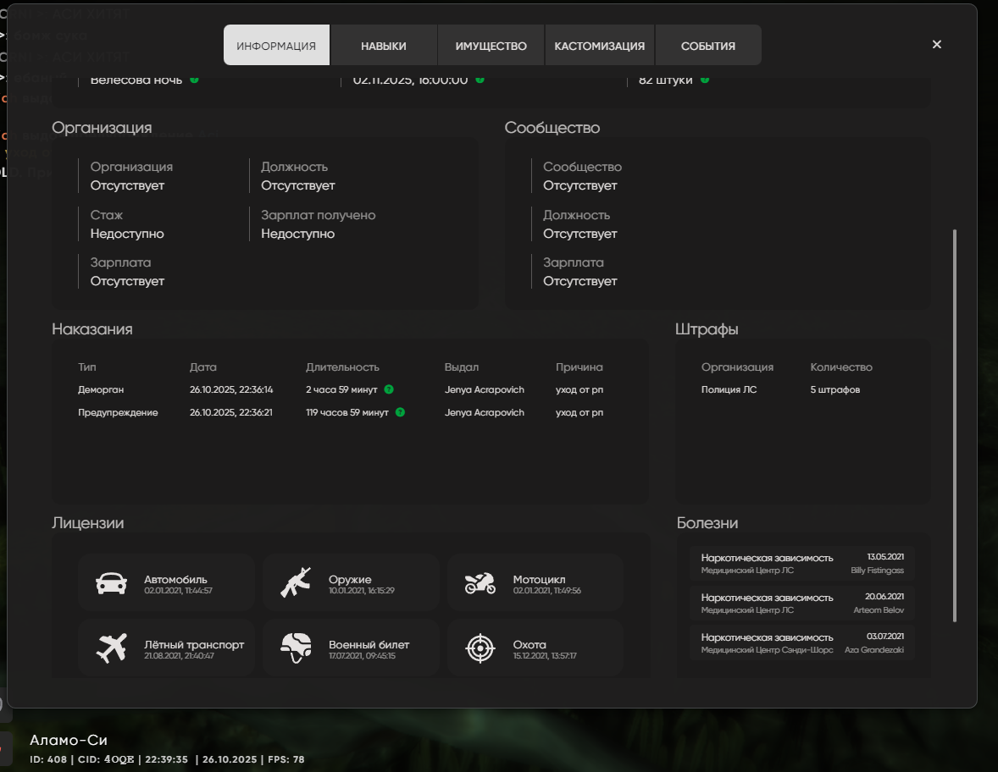Image resolution: width=998 pixels, height=772 pixels.
Task: Click the helmet icon for Военный билет
Action: pos(296,648)
